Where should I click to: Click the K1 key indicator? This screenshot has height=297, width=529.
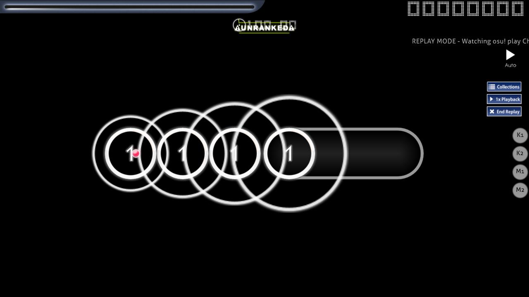[x=520, y=135]
